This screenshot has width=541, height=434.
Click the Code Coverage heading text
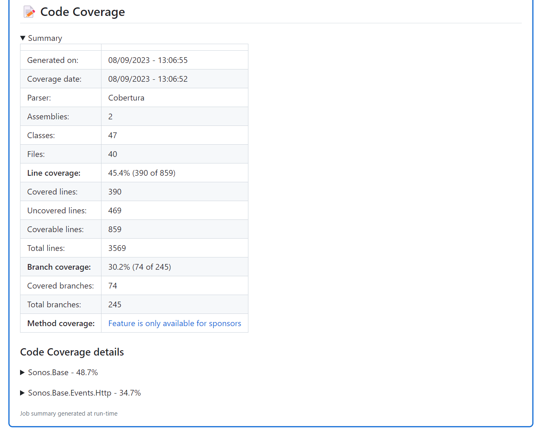tap(82, 12)
